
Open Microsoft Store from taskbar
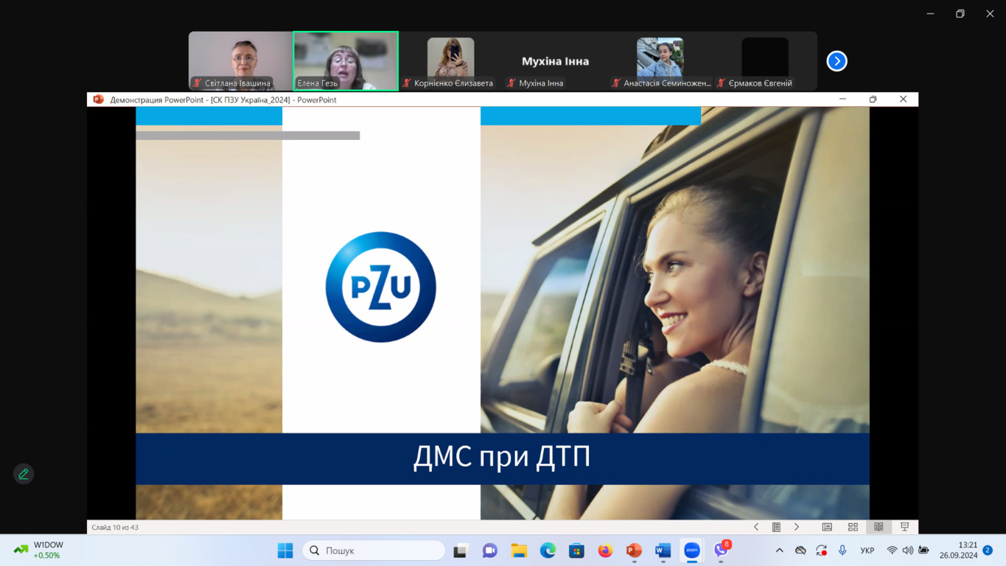coord(576,551)
